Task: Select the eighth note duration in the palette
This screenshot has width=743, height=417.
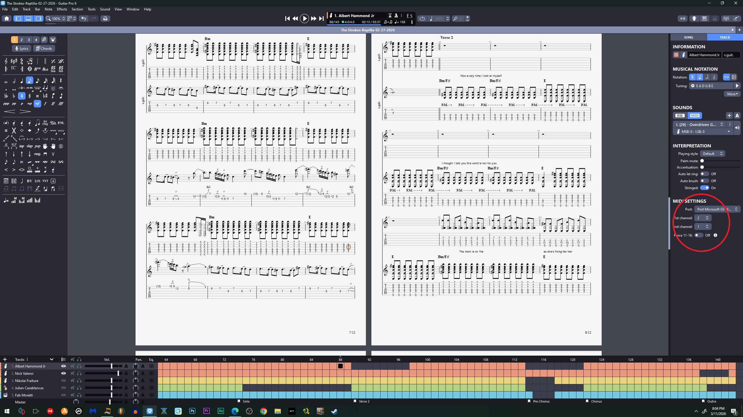Action: (30, 81)
